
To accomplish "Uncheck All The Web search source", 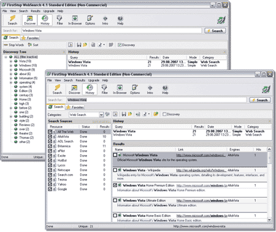I will 50,131.
